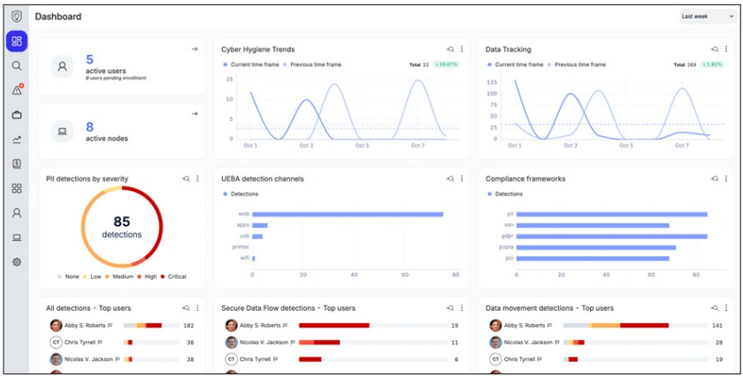Click the shield logo at sidebar top
Viewport: 743px width, 377px height.
coord(17,16)
